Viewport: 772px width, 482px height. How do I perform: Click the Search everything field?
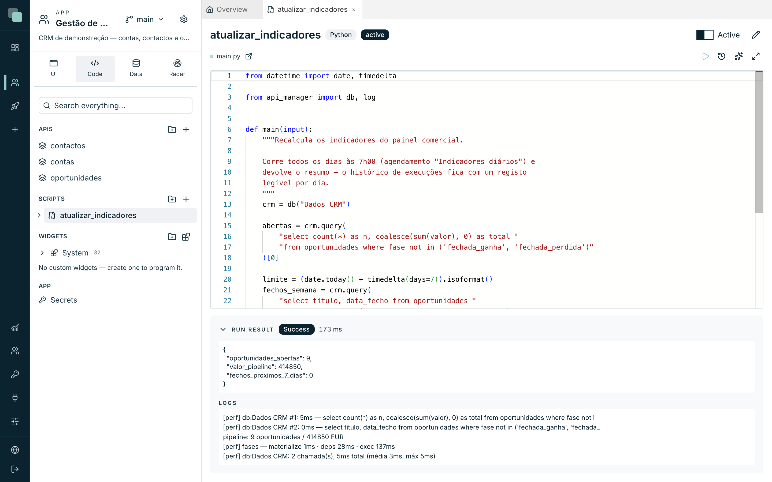(116, 106)
